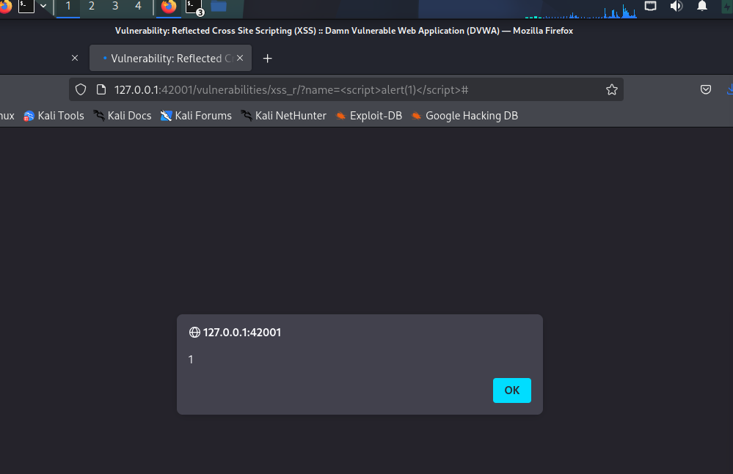Expand the terminal launcher dropdown arrow
Image resolution: width=733 pixels, height=474 pixels.
(43, 6)
